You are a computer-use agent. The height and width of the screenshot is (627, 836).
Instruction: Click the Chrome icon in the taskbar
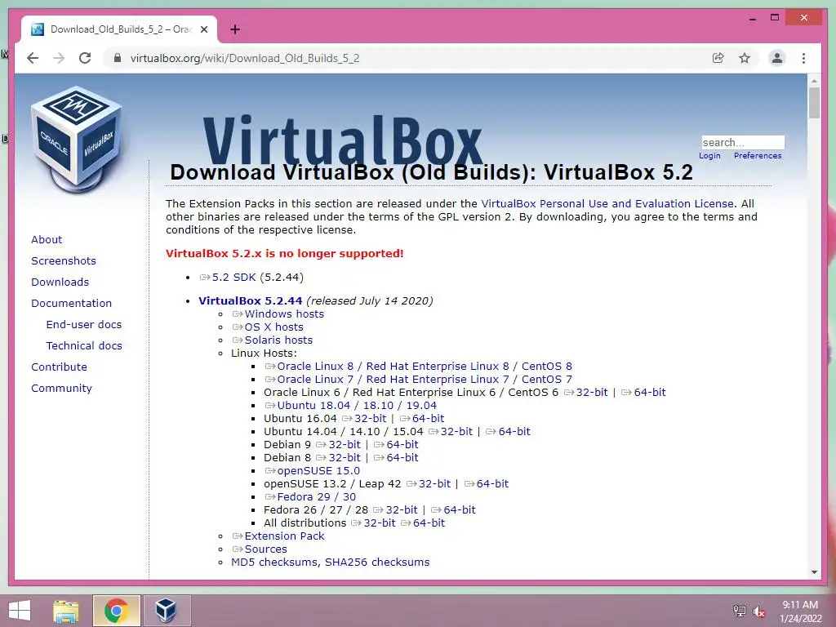(x=116, y=611)
